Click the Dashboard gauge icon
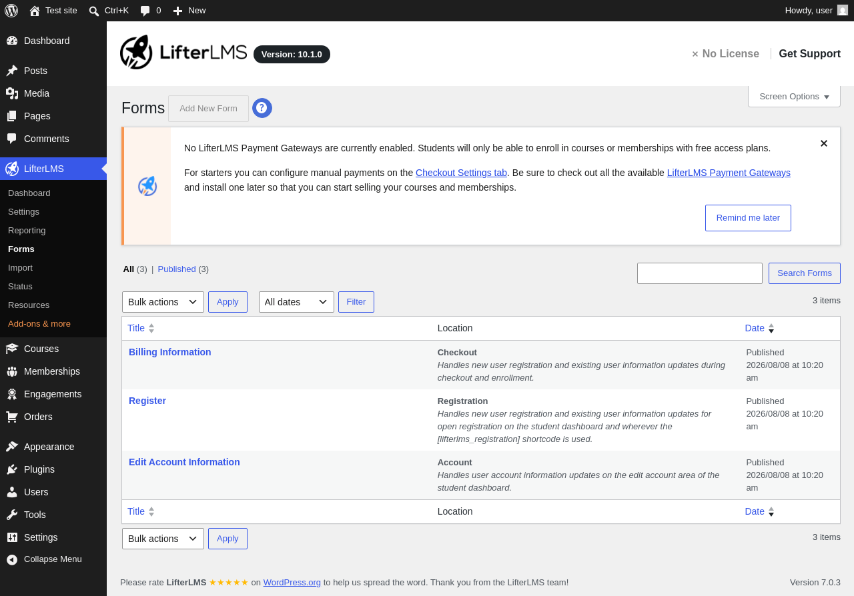 [12, 41]
